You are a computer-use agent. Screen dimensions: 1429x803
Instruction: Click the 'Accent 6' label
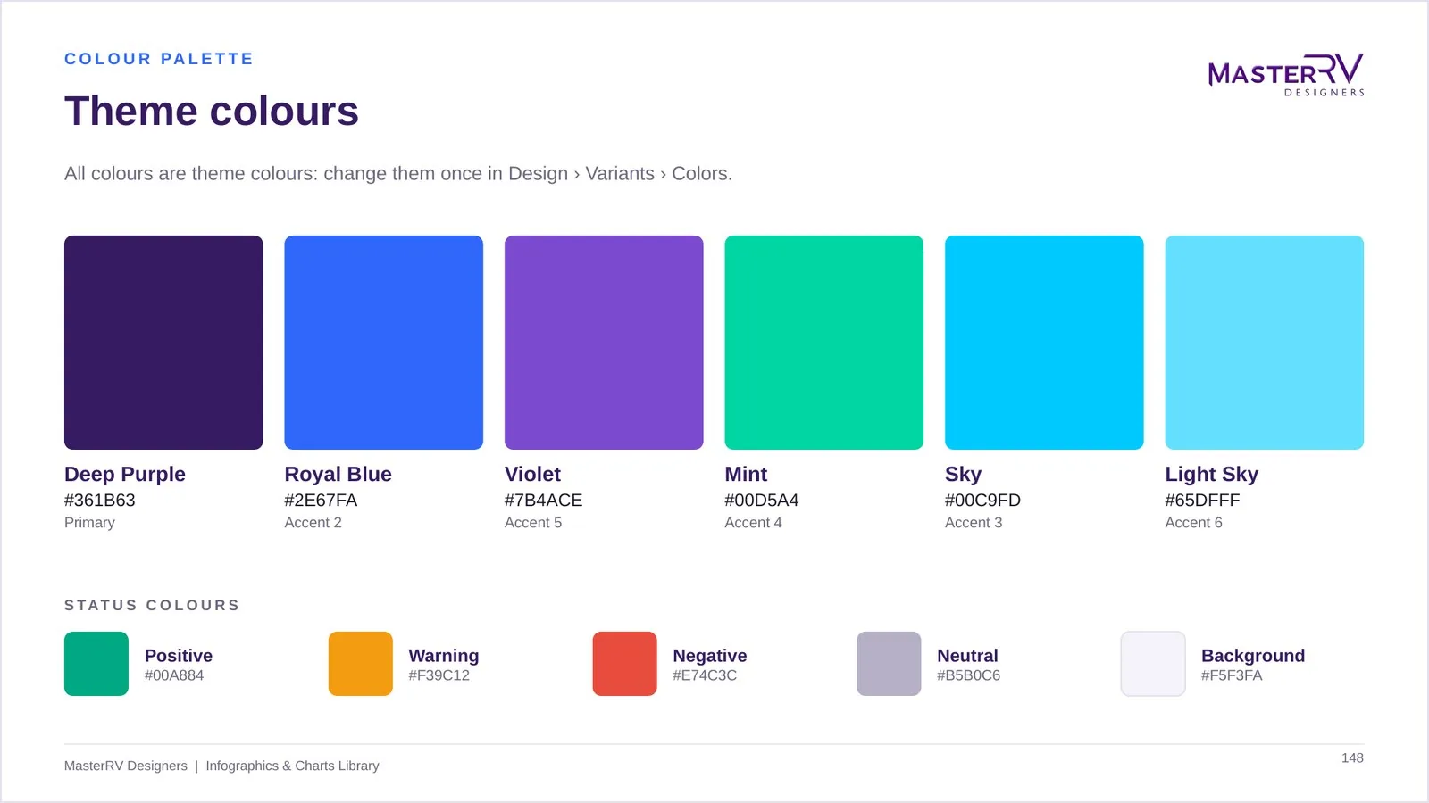1193,523
